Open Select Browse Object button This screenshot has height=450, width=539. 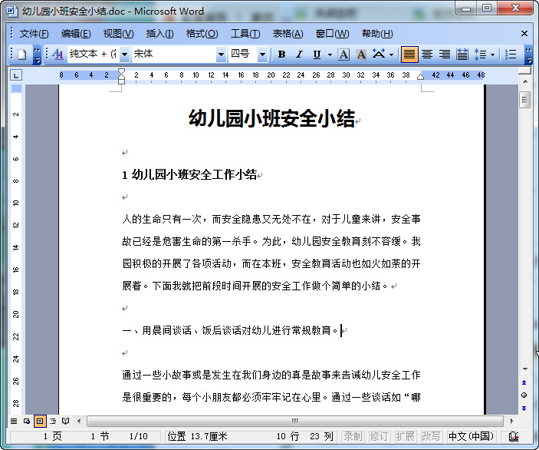click(524, 395)
